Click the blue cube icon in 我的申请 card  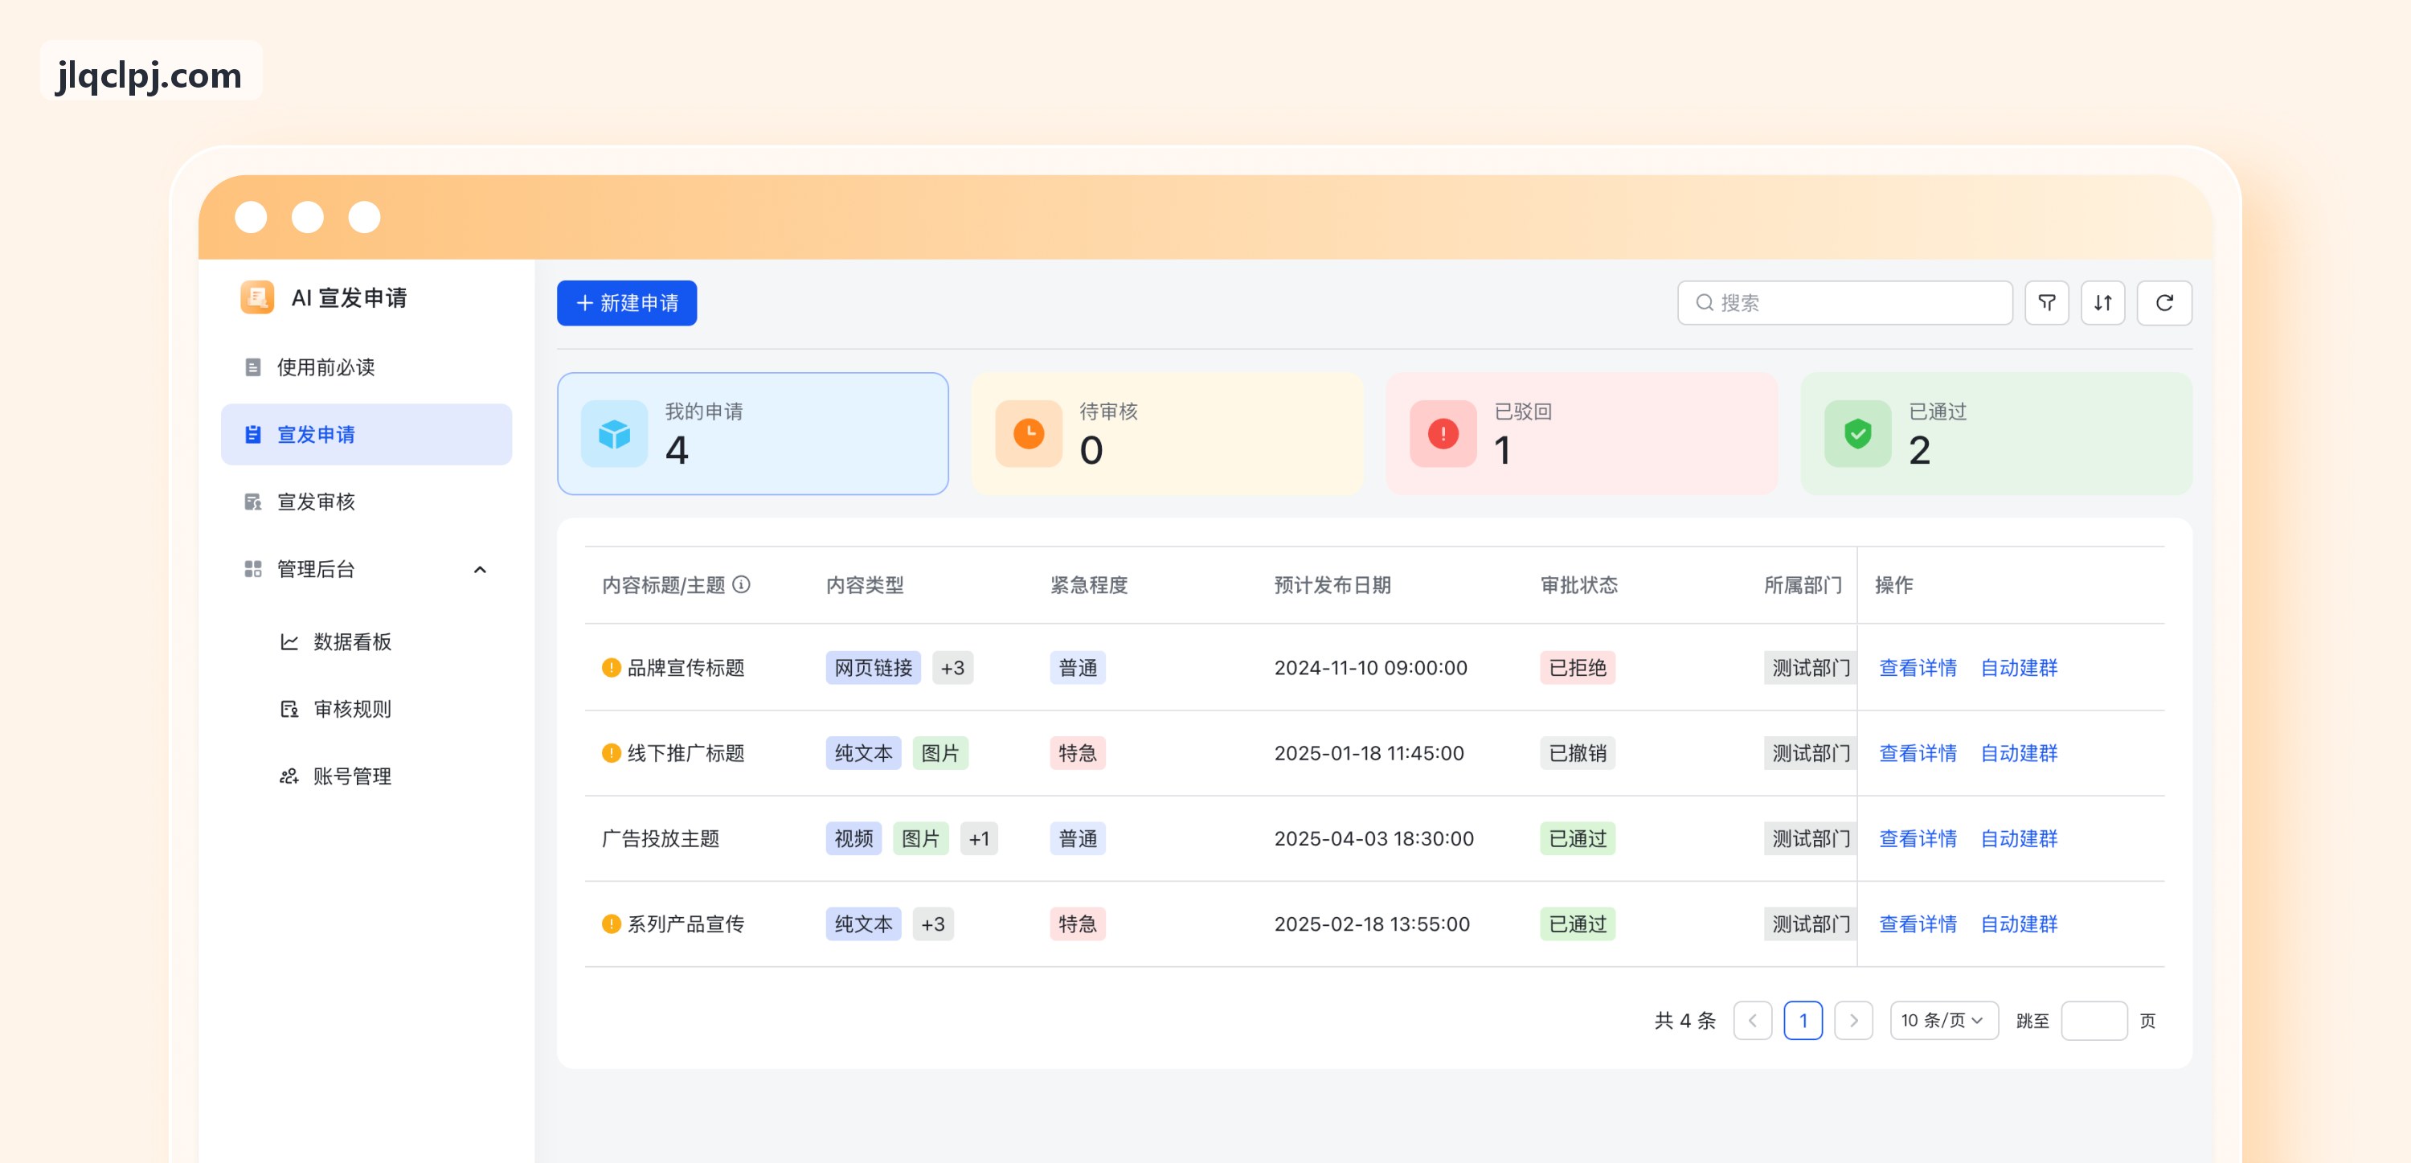coord(614,433)
